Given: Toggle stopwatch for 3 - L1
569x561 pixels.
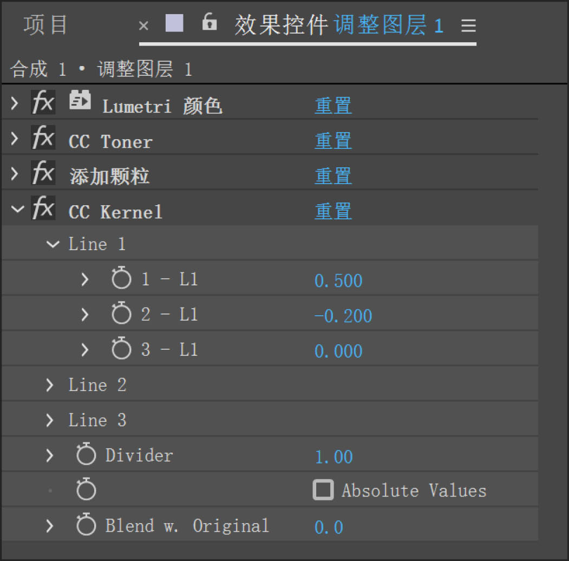Looking at the screenshot, I should tap(121, 349).
